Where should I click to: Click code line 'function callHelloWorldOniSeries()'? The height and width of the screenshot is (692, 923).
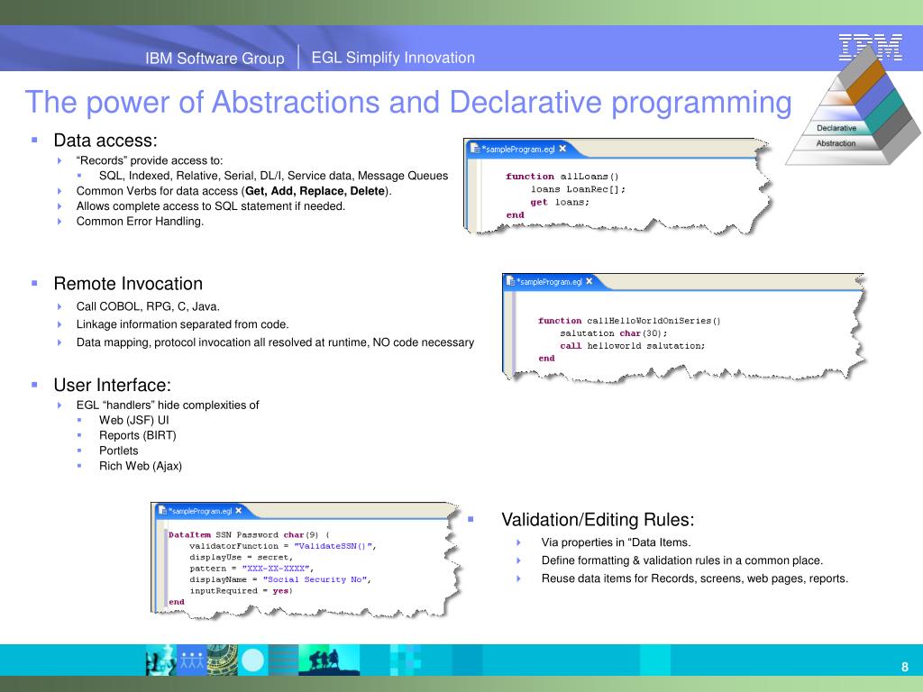629,321
